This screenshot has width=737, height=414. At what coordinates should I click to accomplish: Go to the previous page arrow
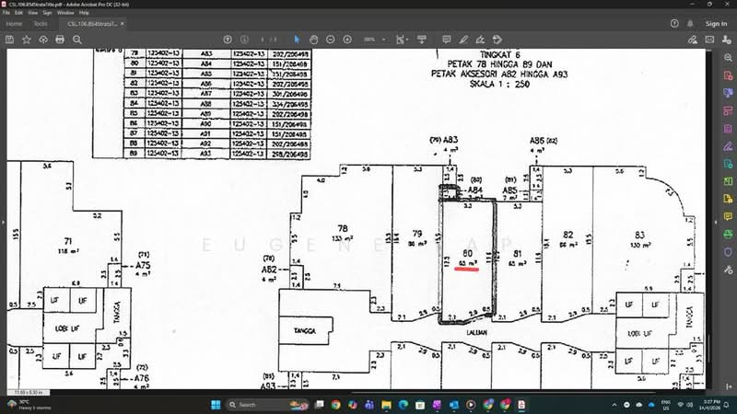pyautogui.click(x=228, y=40)
